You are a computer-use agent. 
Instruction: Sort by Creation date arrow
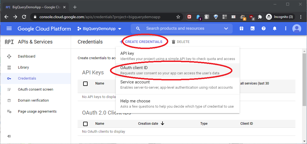[162, 123]
